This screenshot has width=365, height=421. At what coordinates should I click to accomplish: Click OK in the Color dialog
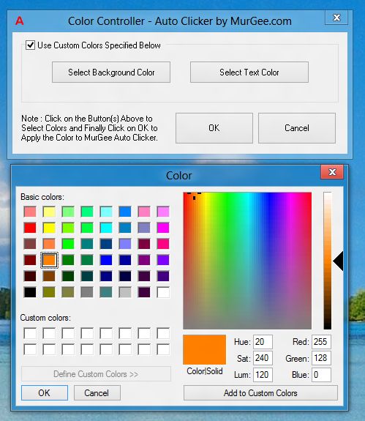(x=45, y=392)
